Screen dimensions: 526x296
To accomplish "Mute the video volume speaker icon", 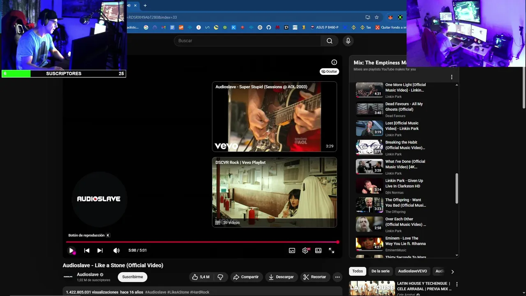I will click(116, 250).
